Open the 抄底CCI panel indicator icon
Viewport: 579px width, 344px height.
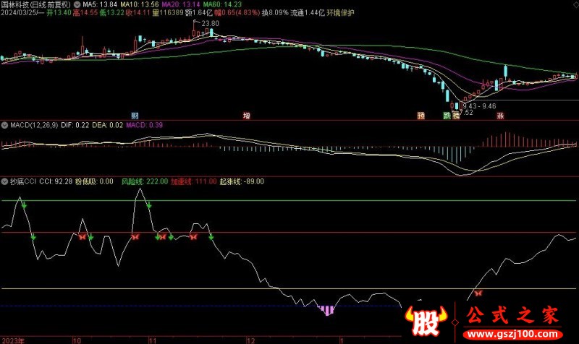5,181
